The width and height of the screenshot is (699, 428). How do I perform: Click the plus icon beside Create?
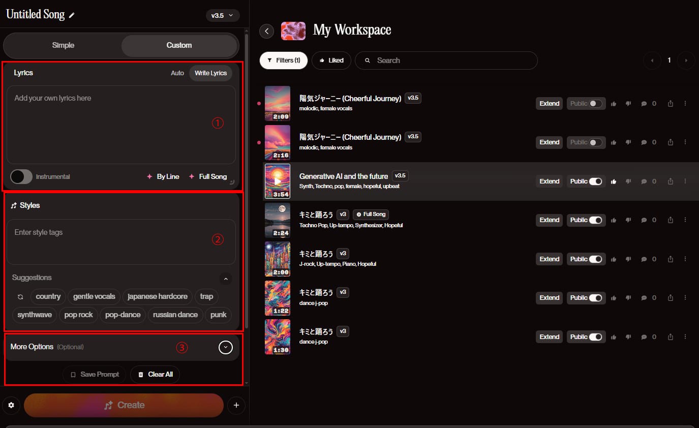tap(236, 406)
